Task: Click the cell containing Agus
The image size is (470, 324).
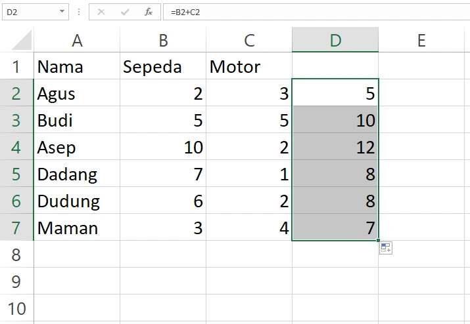Action: [77, 93]
